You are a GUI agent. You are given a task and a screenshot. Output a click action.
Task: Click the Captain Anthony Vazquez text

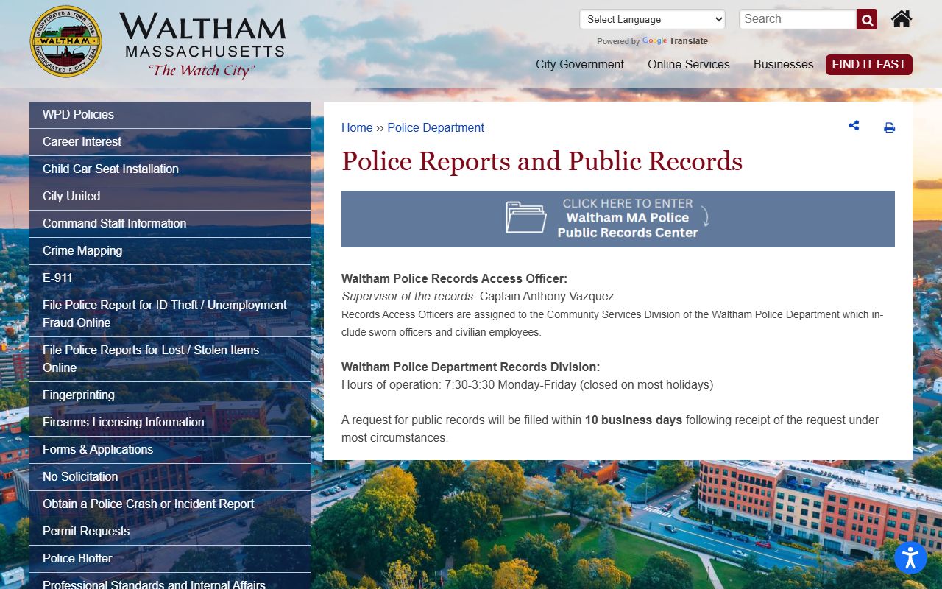(547, 297)
